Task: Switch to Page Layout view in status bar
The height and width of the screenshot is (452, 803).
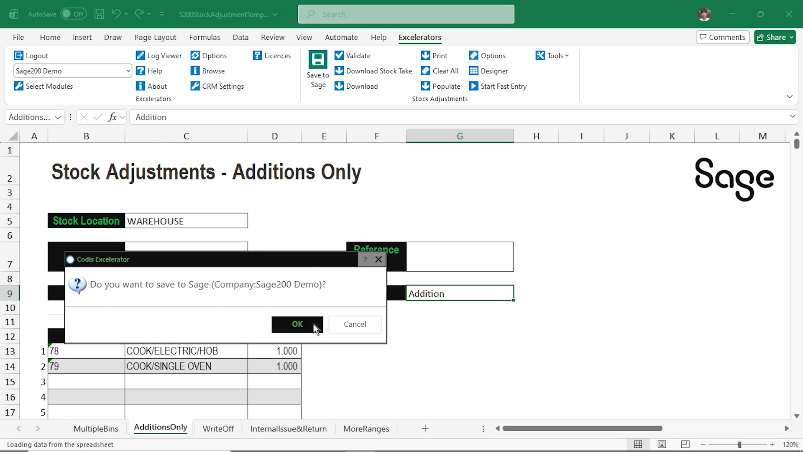Action: 662,444
